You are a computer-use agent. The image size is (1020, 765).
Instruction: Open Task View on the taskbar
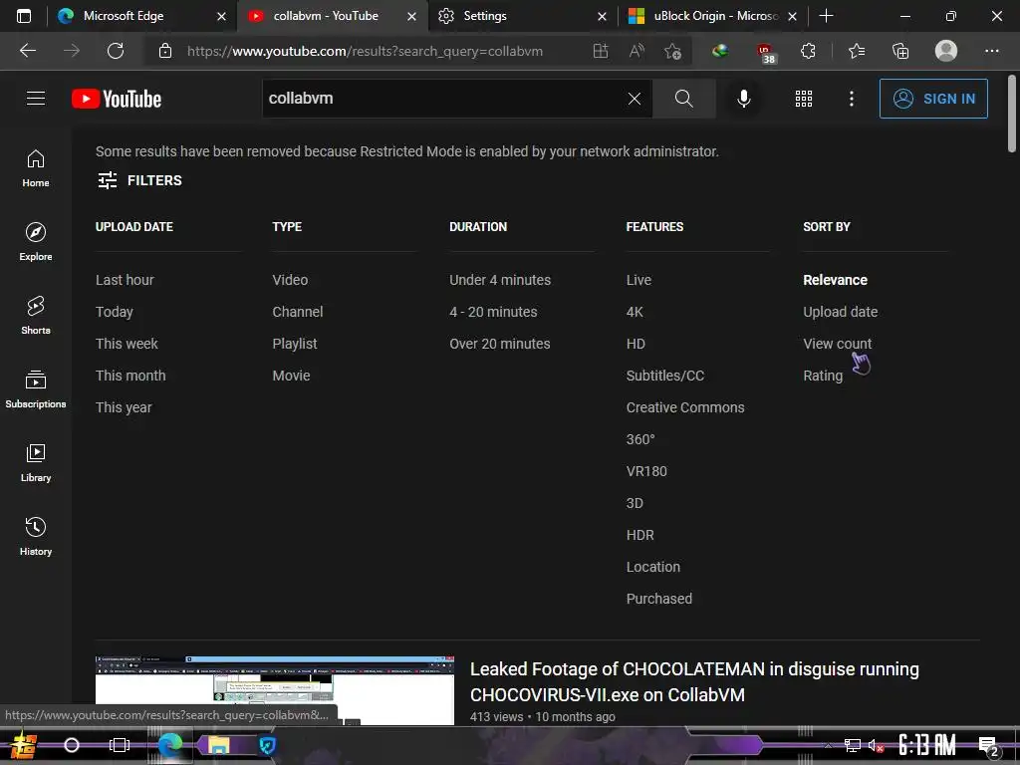(x=120, y=745)
